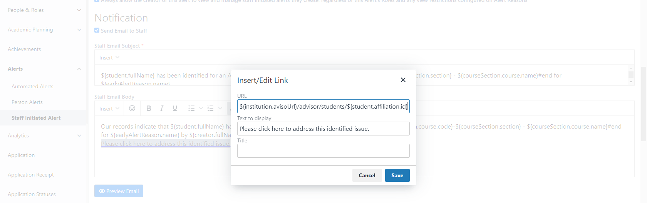Apply italic formatting in body editor
The height and width of the screenshot is (203, 647).
click(x=162, y=109)
